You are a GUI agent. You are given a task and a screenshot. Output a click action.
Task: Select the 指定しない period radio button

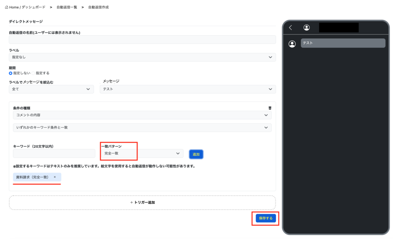tap(11, 73)
